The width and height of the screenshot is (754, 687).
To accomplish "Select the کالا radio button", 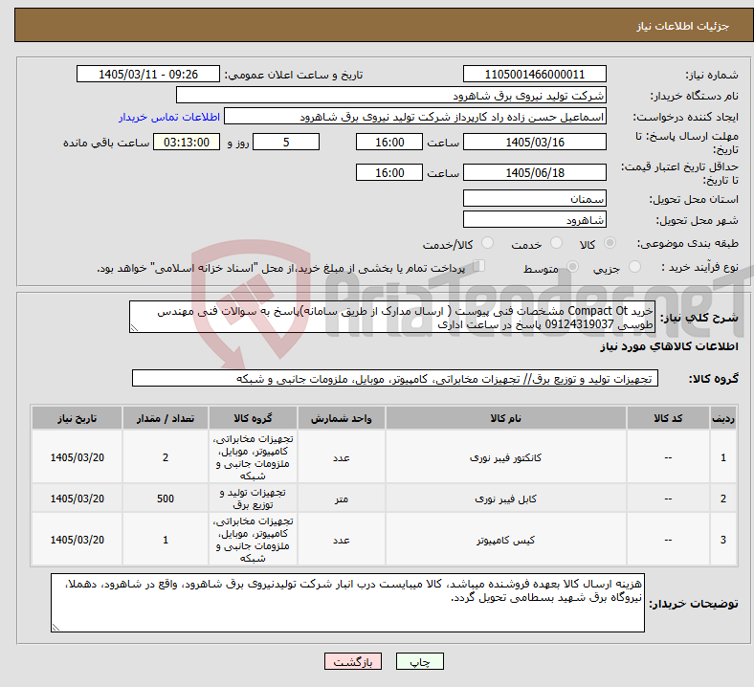I will tap(610, 243).
